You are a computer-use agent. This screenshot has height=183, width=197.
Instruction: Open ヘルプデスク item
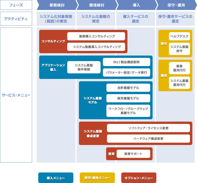(179, 36)
